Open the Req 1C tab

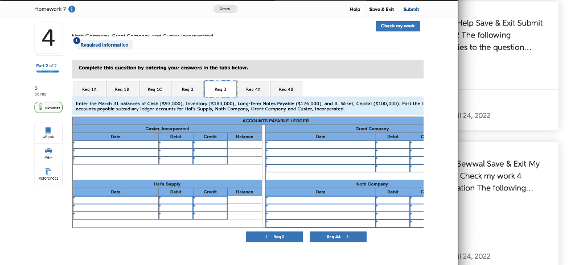(x=155, y=89)
